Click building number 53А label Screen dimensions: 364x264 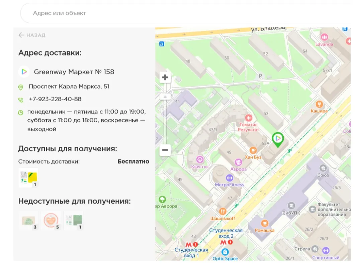tap(266, 143)
